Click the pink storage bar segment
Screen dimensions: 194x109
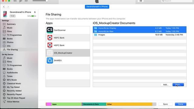(48, 104)
